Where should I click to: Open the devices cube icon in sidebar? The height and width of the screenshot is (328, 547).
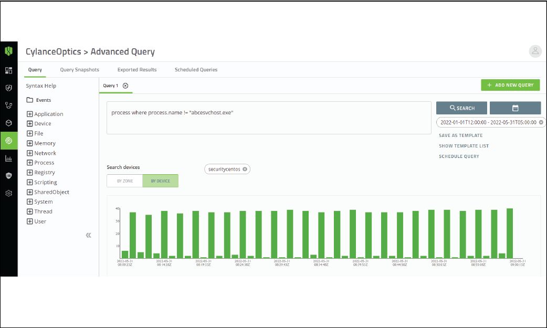click(x=9, y=123)
